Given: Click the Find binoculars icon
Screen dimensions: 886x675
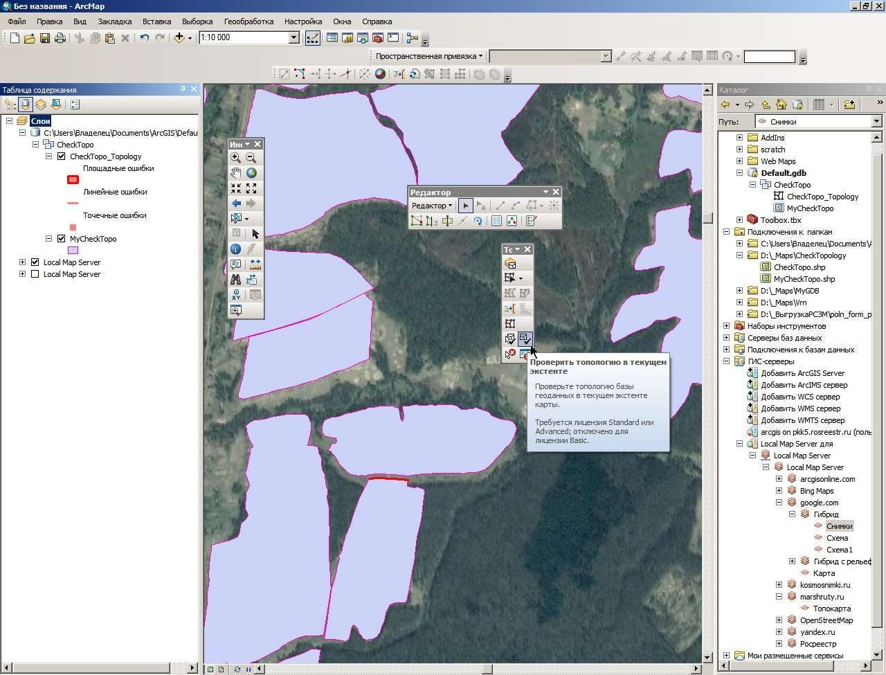Looking at the screenshot, I should pyautogui.click(x=236, y=279).
